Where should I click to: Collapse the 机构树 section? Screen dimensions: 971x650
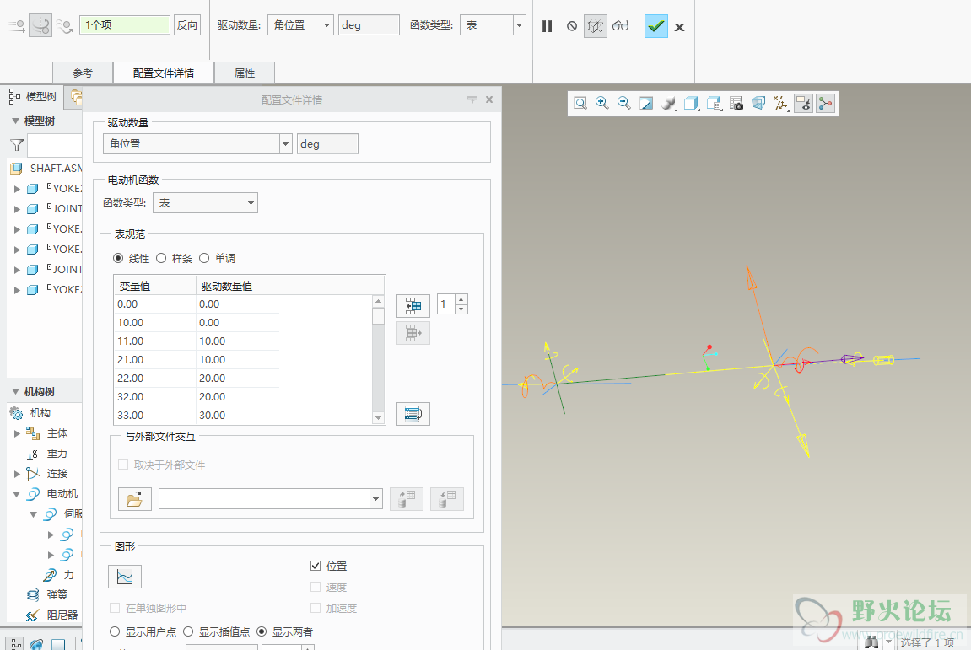click(x=15, y=392)
